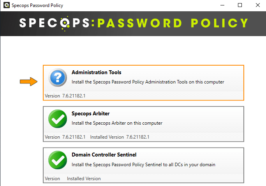Click Specops Arbiter Installed Version 7.6.21182.1
The height and width of the screenshot is (186, 266).
point(120,137)
